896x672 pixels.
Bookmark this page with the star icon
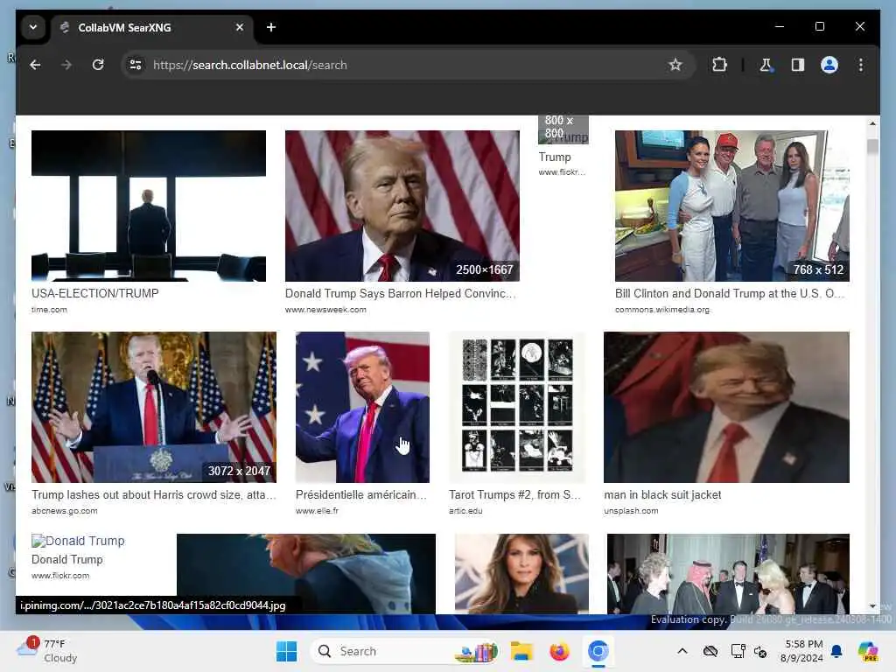[x=675, y=65]
